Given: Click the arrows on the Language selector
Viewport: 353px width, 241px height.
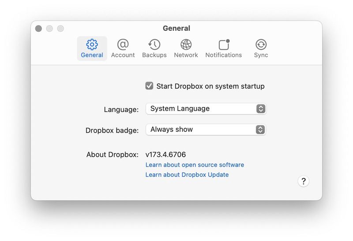Looking at the screenshot, I should tap(261, 108).
